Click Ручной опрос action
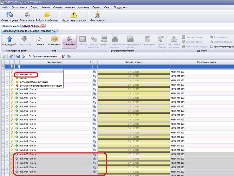 click(x=219, y=37)
